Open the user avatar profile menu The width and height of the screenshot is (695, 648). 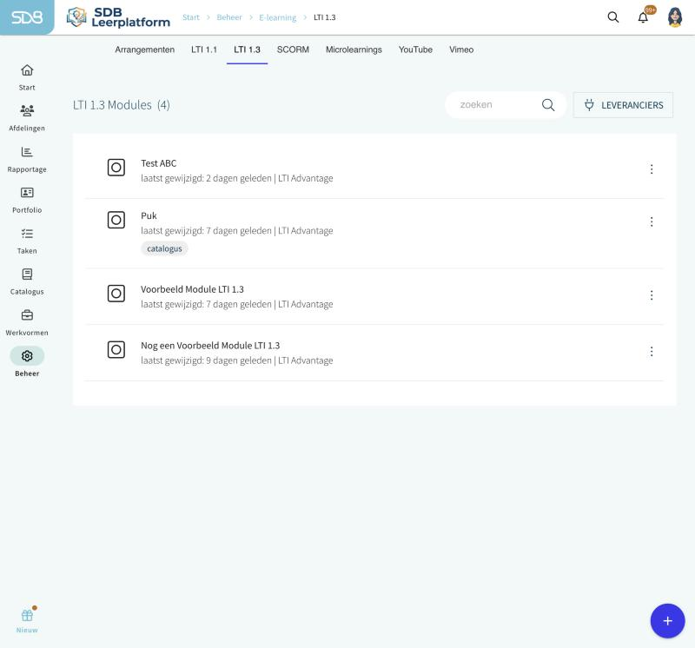tap(675, 17)
